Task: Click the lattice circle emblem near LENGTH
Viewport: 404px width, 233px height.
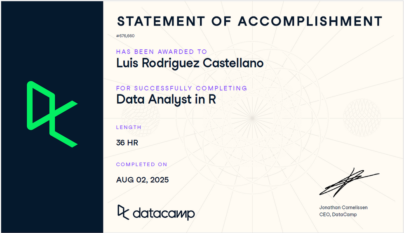Action: pos(141,118)
